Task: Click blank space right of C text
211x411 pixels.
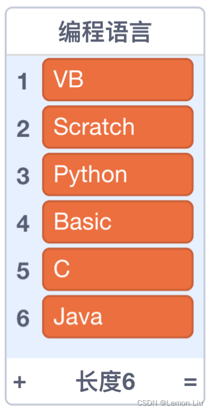Action: [x=130, y=269]
